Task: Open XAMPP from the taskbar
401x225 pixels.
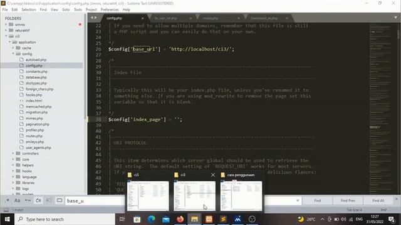Action: (x=209, y=219)
